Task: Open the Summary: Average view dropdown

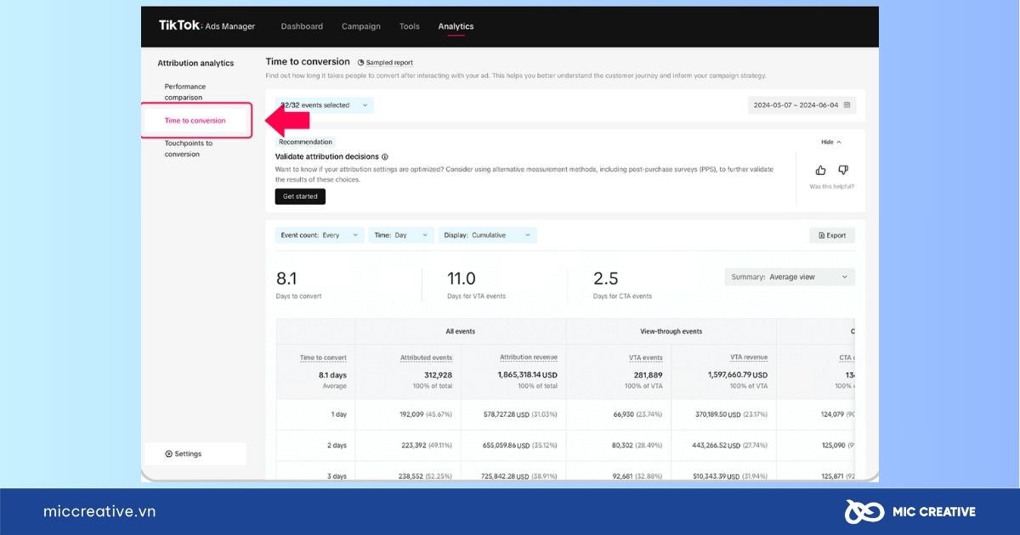Action: [x=790, y=277]
